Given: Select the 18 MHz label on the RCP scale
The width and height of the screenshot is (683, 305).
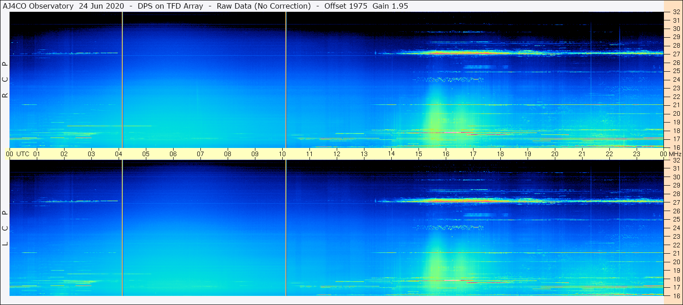Looking at the screenshot, I should coord(676,130).
